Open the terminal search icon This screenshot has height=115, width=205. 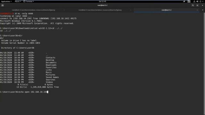(x=193, y=5)
